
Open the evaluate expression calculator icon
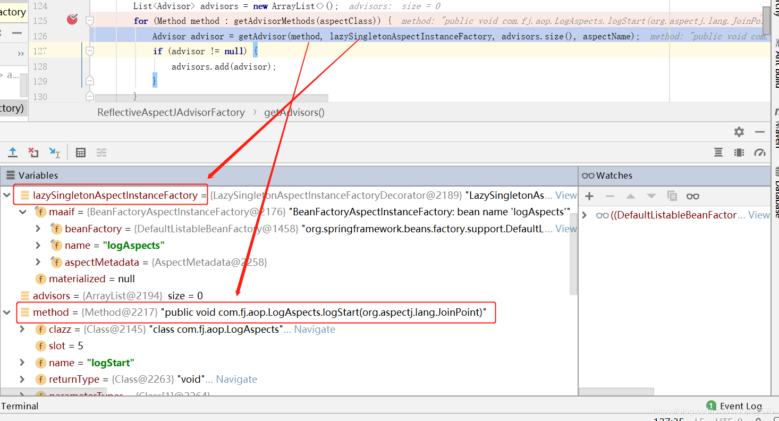click(x=81, y=153)
